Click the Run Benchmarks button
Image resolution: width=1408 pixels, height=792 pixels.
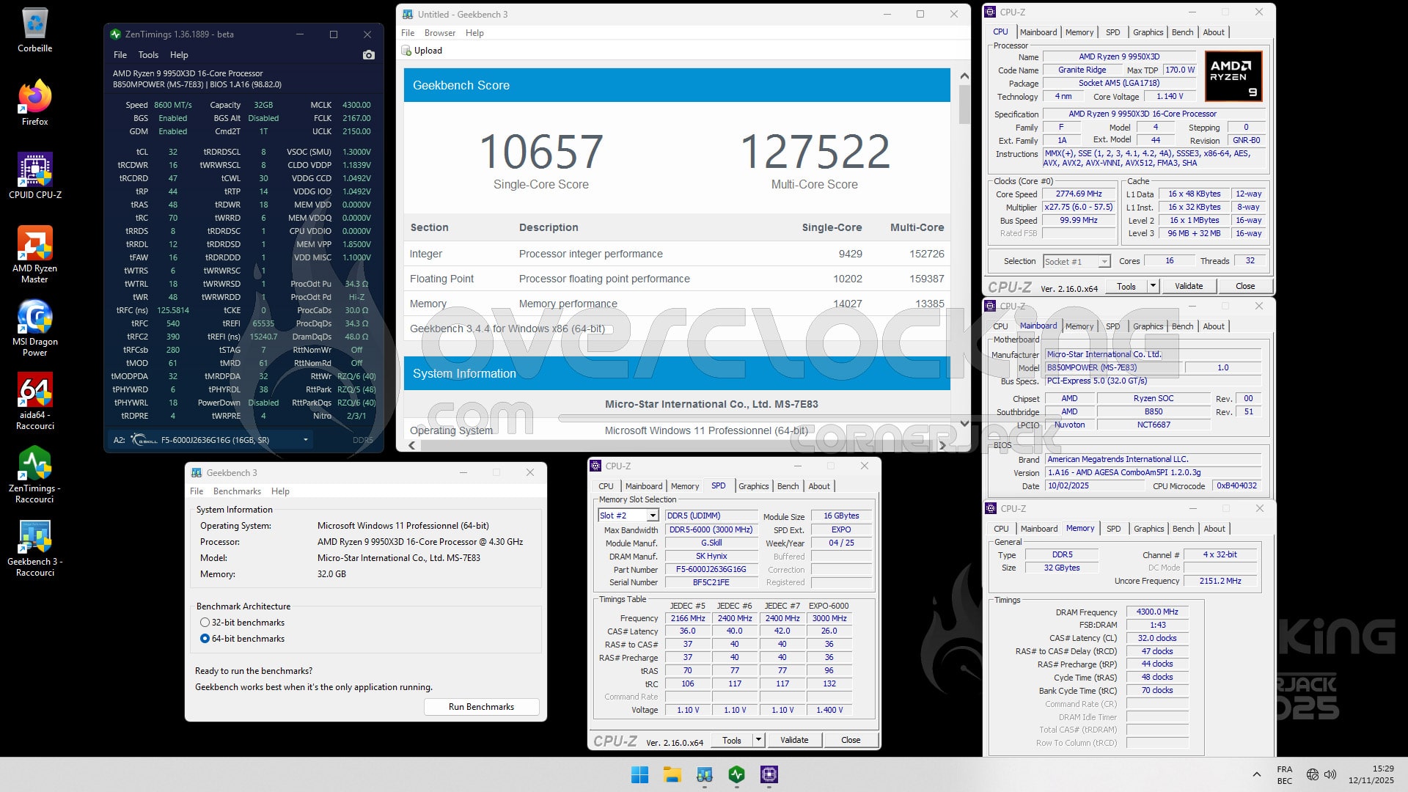click(482, 707)
